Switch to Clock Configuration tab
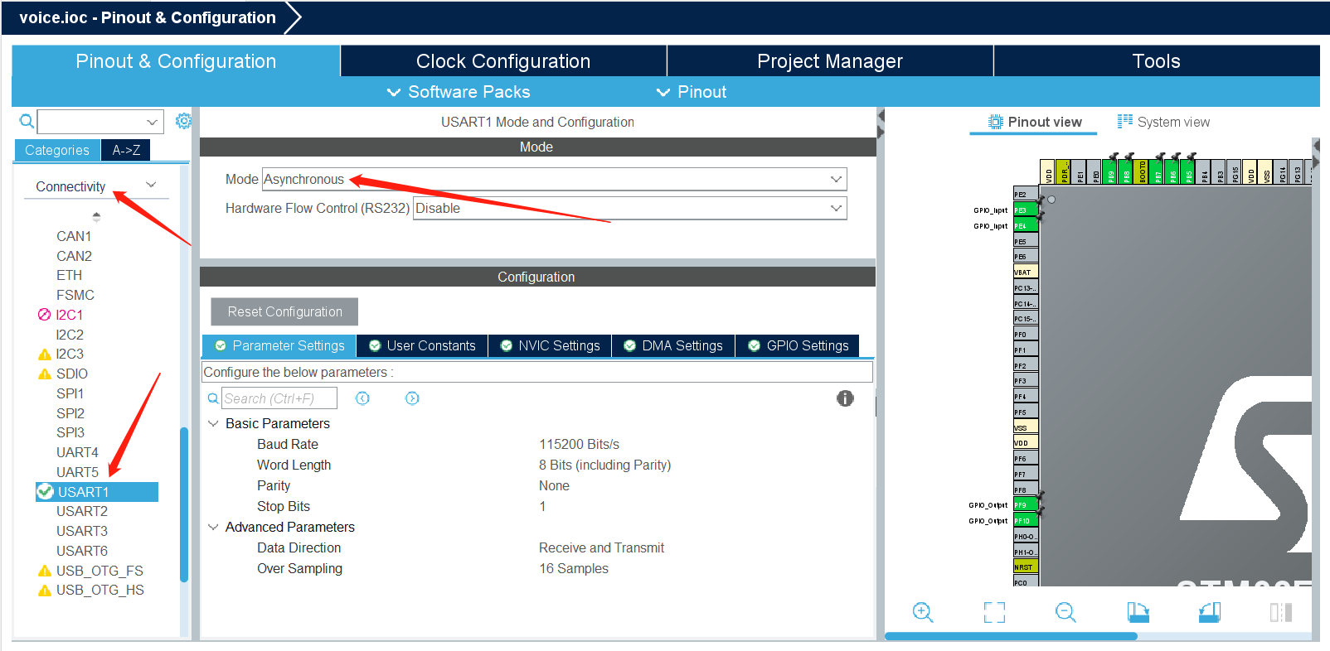The height and width of the screenshot is (651, 1330). [x=503, y=61]
